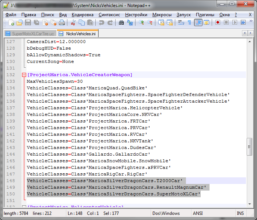
Task: Open the Кодировка menu
Action: coord(82,15)
